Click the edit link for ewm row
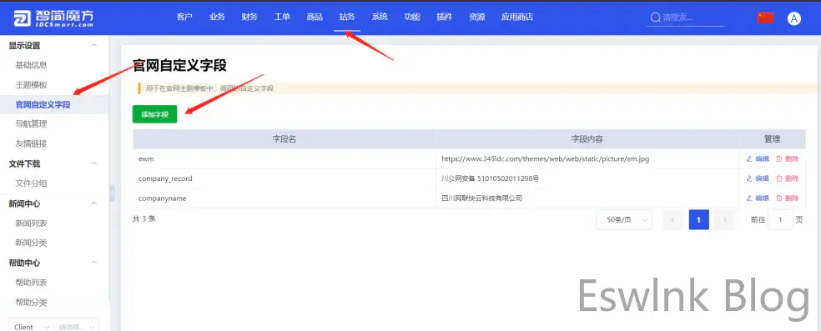821x331 pixels. click(x=758, y=159)
